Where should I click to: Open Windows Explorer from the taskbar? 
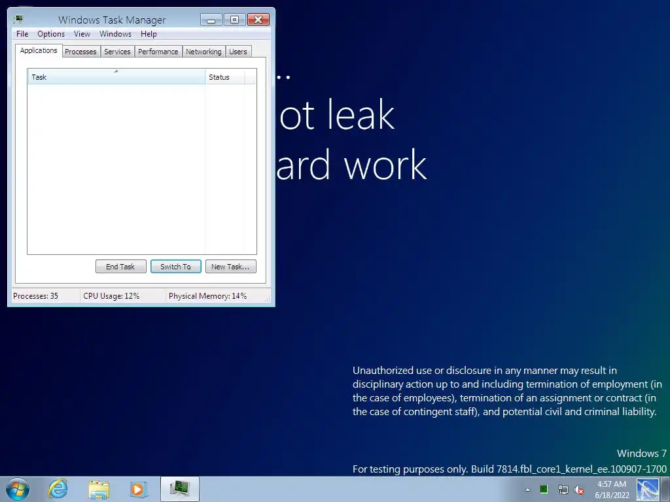(99, 489)
